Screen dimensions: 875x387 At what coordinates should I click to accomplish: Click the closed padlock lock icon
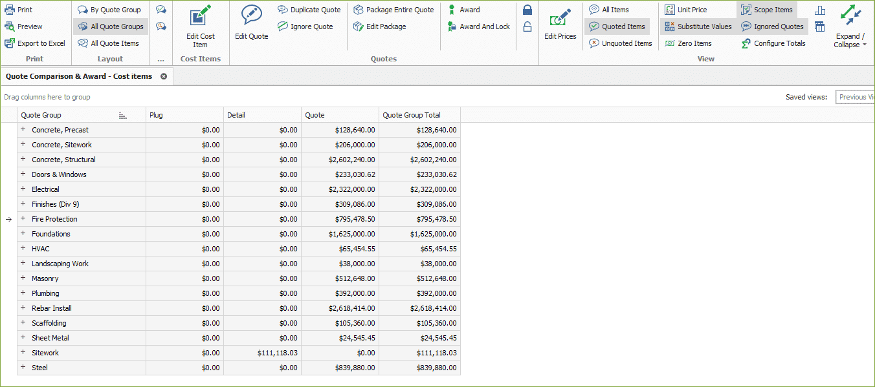tap(527, 10)
